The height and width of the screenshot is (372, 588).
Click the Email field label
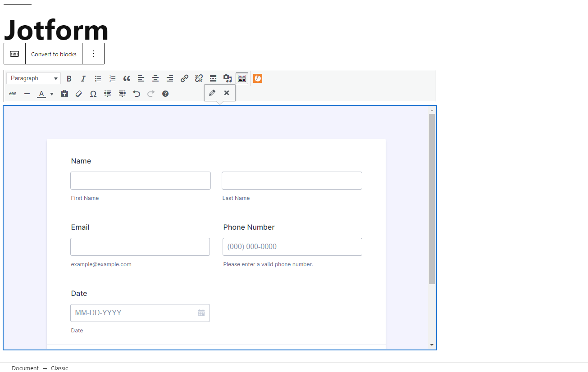click(80, 227)
